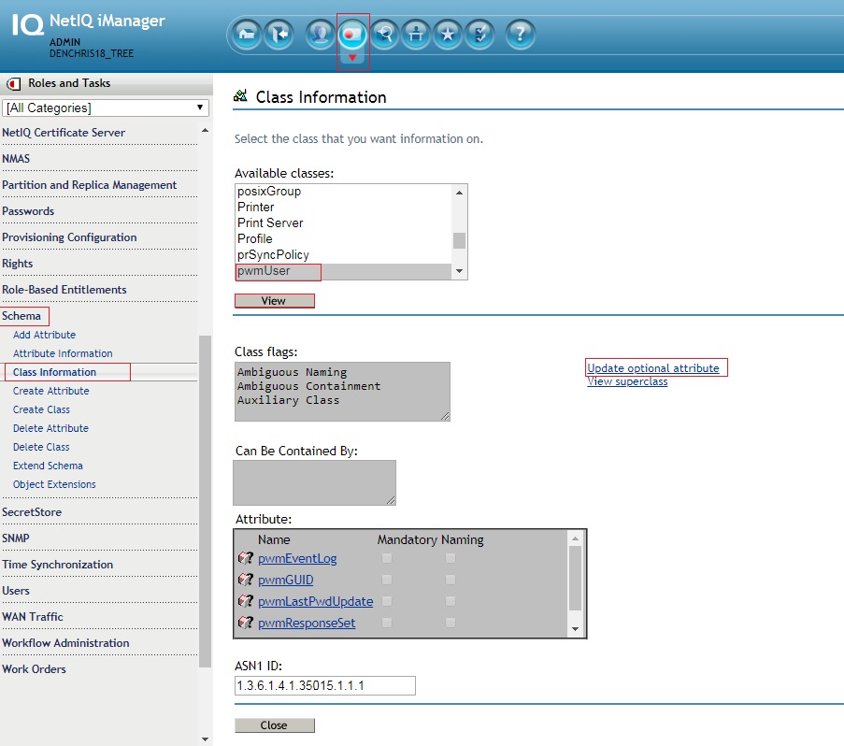Image resolution: width=844 pixels, height=746 pixels.
Task: Toggle Naming checkbox for pwmGUID
Action: click(451, 580)
